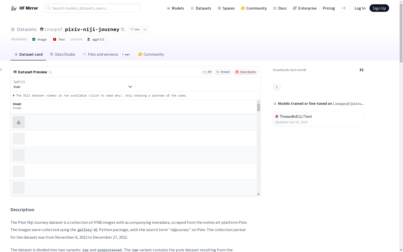Switch to the Dataset card tab
This screenshot has height=252, width=403.
(28, 54)
